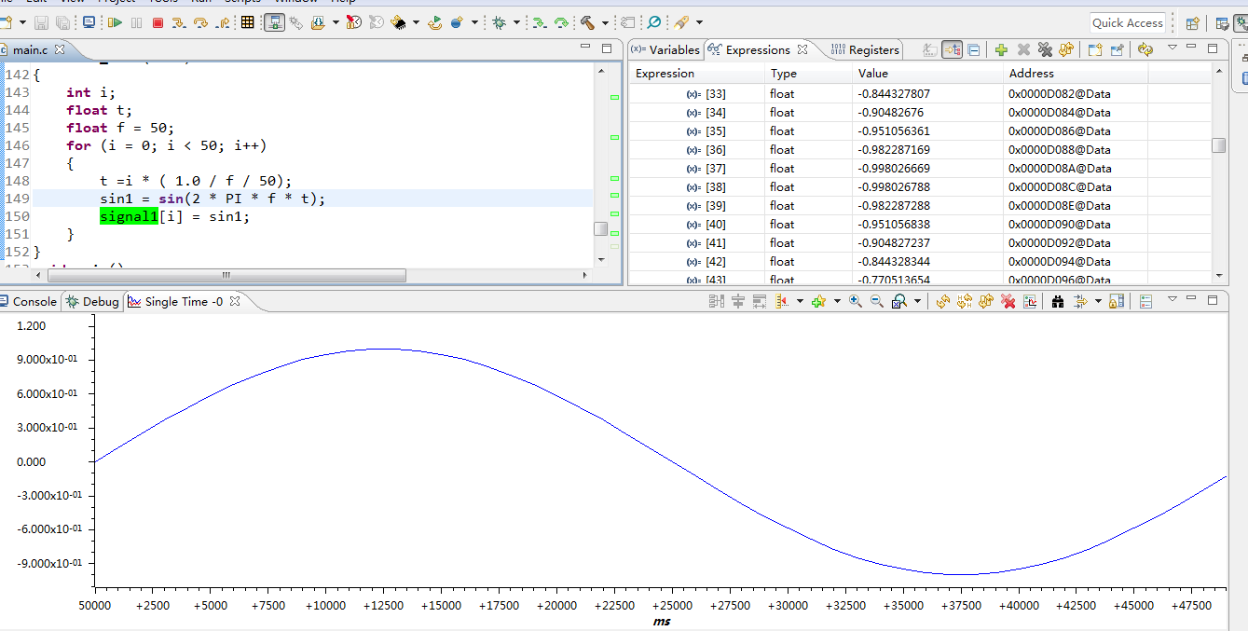
Task: Switch to the Variables tab
Action: 665,49
